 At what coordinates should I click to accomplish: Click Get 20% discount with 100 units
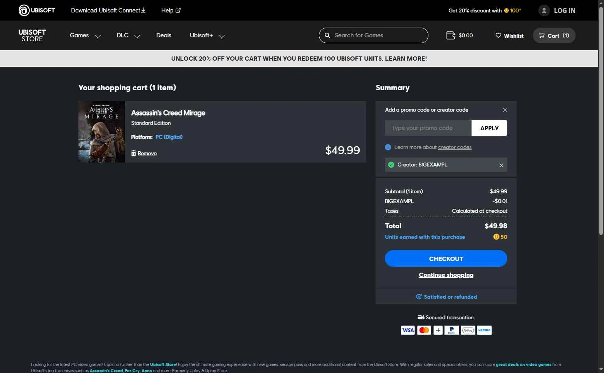pyautogui.click(x=485, y=11)
